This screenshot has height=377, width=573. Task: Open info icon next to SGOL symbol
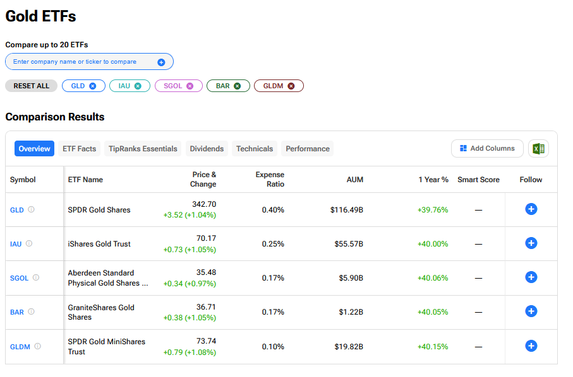click(x=36, y=277)
